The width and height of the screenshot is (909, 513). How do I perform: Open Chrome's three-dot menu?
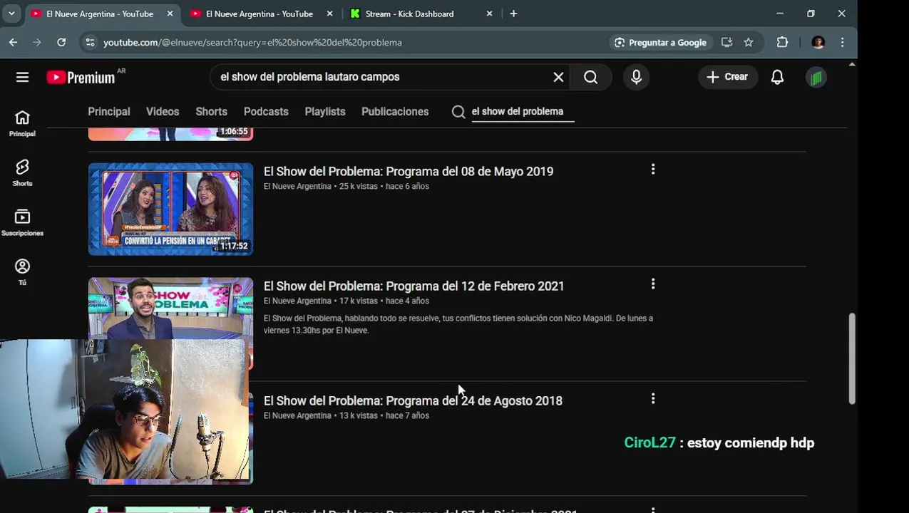[842, 42]
